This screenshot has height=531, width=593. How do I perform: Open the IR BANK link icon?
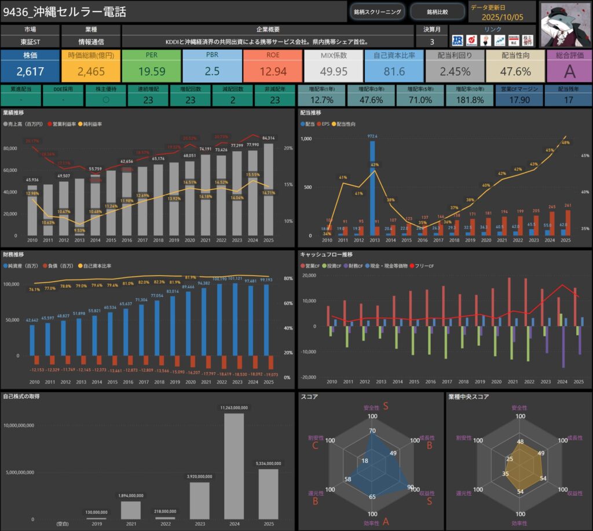[x=459, y=40]
